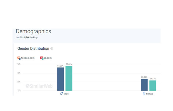Click the taobao.com male bar 66.20%
The image size is (173, 111).
point(60,79)
